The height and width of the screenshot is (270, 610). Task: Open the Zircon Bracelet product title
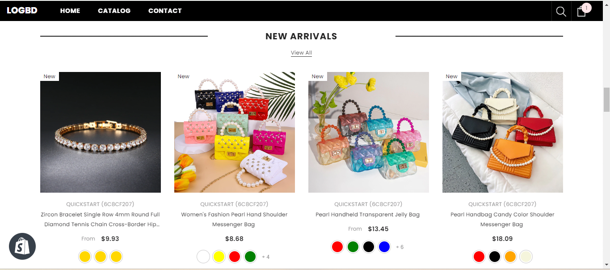coord(101,219)
